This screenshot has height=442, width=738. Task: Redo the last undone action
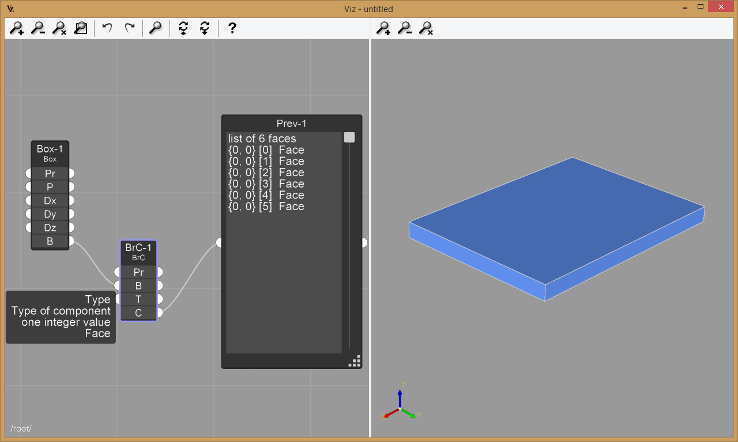tap(130, 28)
